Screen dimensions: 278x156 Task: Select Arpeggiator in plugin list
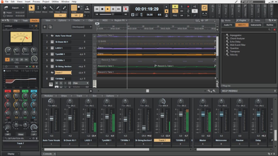click(236, 35)
